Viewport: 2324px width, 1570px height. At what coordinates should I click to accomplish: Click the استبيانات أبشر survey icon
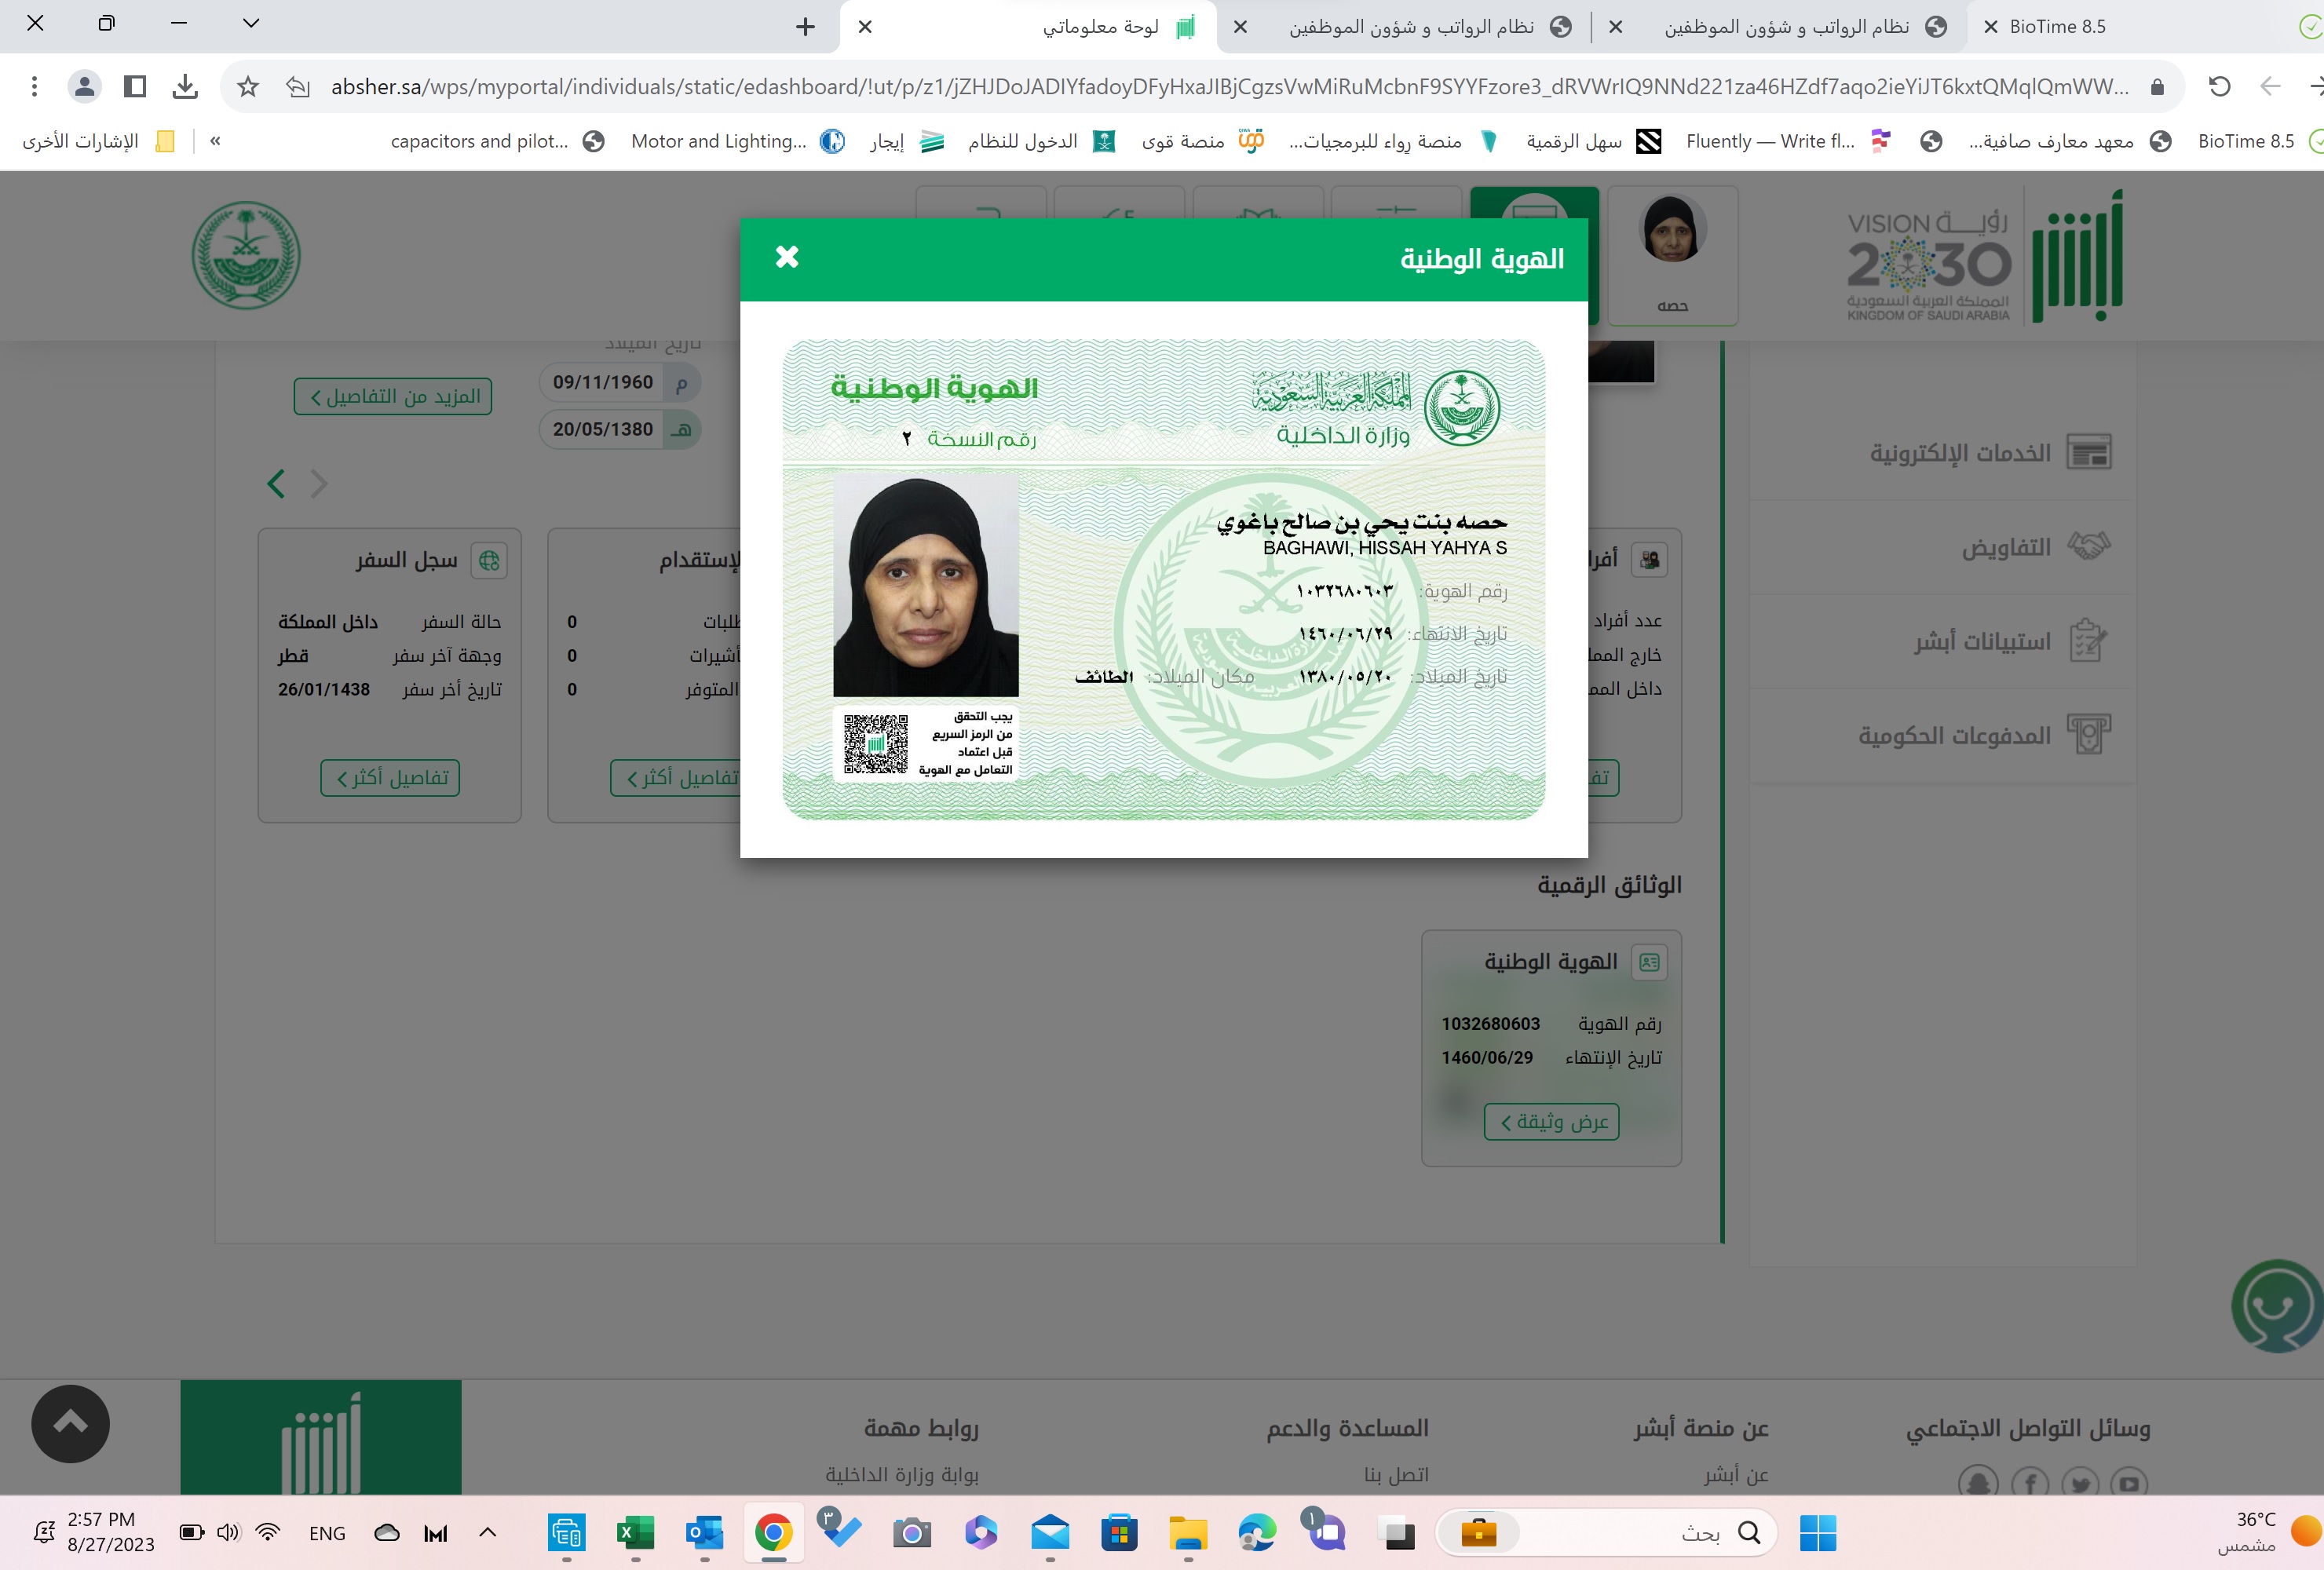coord(2088,640)
